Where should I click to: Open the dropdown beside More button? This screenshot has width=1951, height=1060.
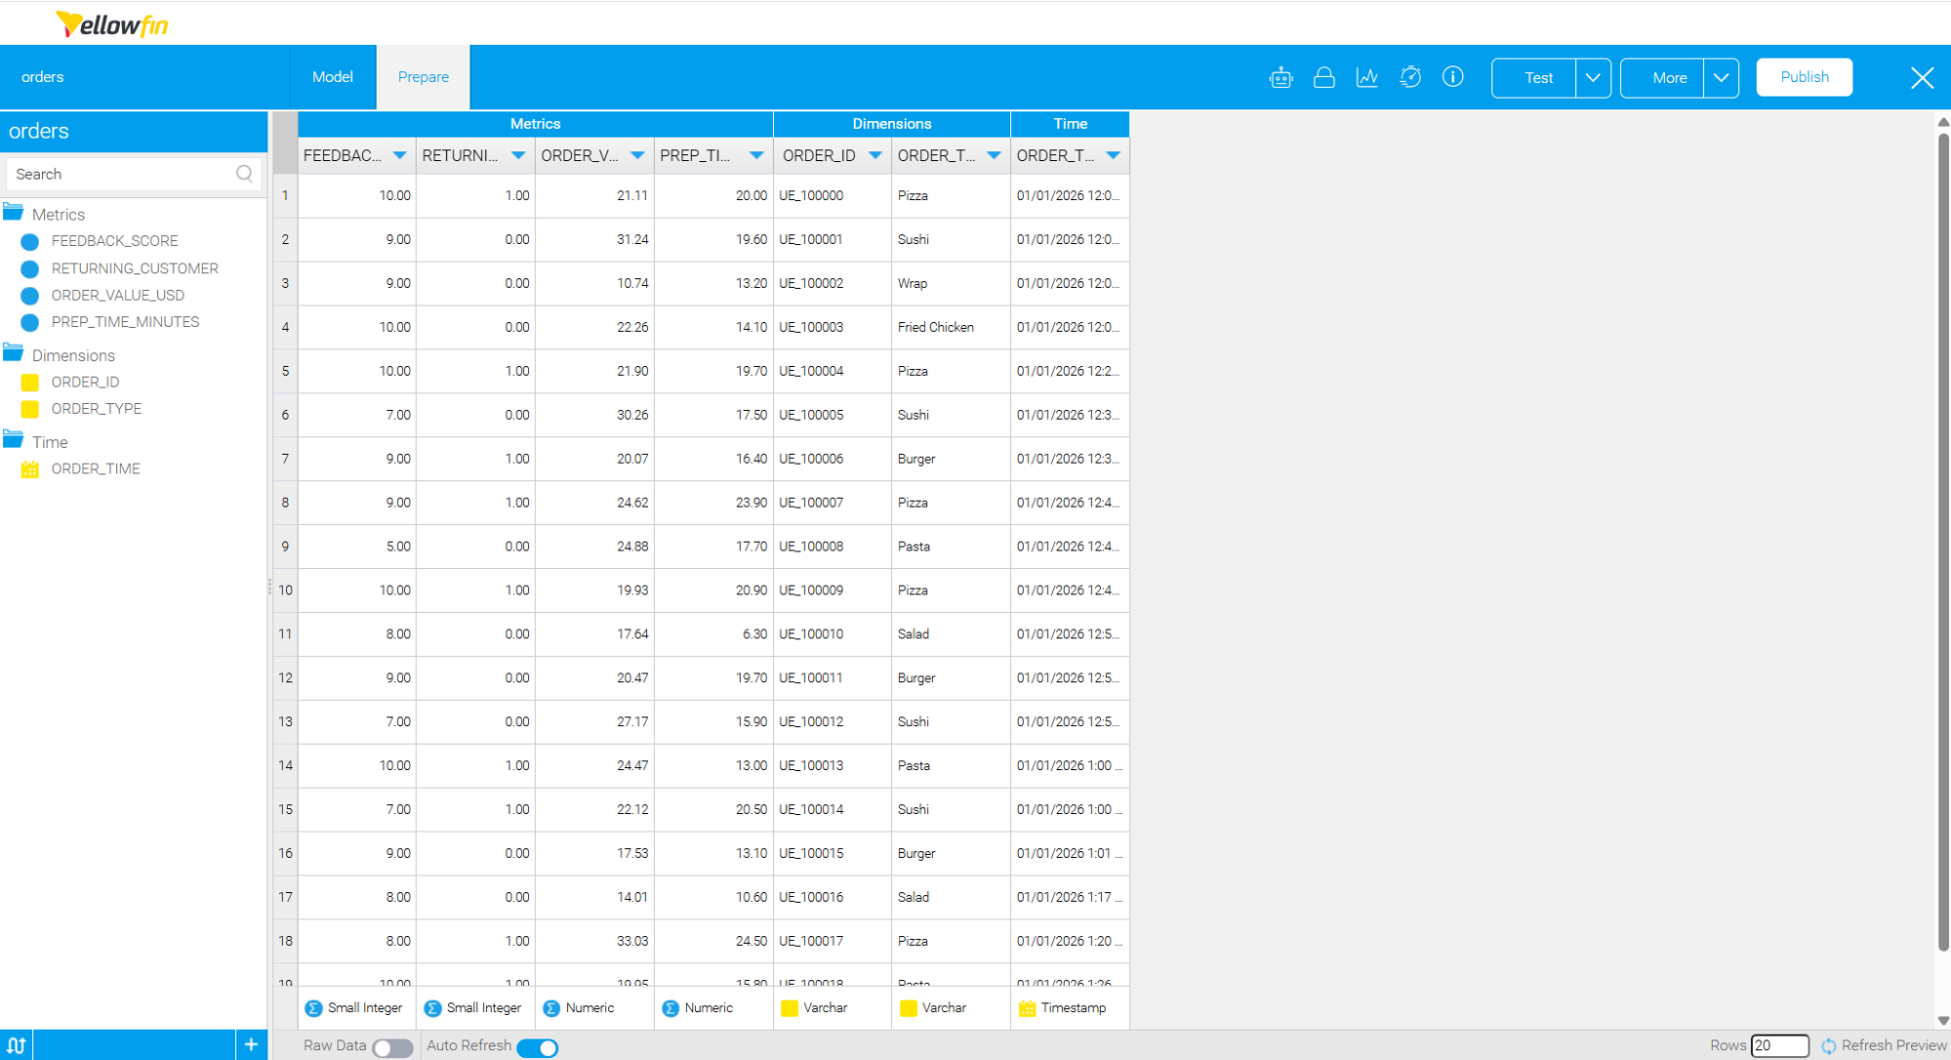pos(1721,77)
